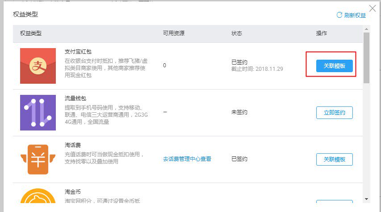Click the gold 淘金币 coin icon

[38, 198]
